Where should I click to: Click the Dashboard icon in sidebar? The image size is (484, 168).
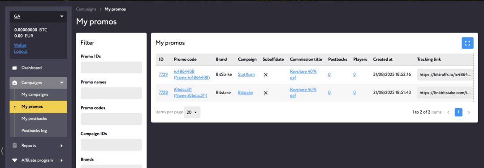14,68
